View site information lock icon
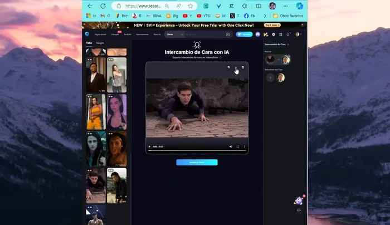The height and width of the screenshot is (225, 390). coord(119,6)
